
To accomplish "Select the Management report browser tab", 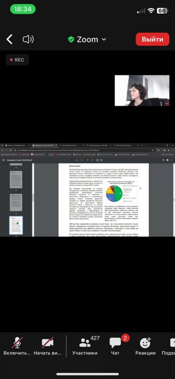I will click(x=44, y=145).
